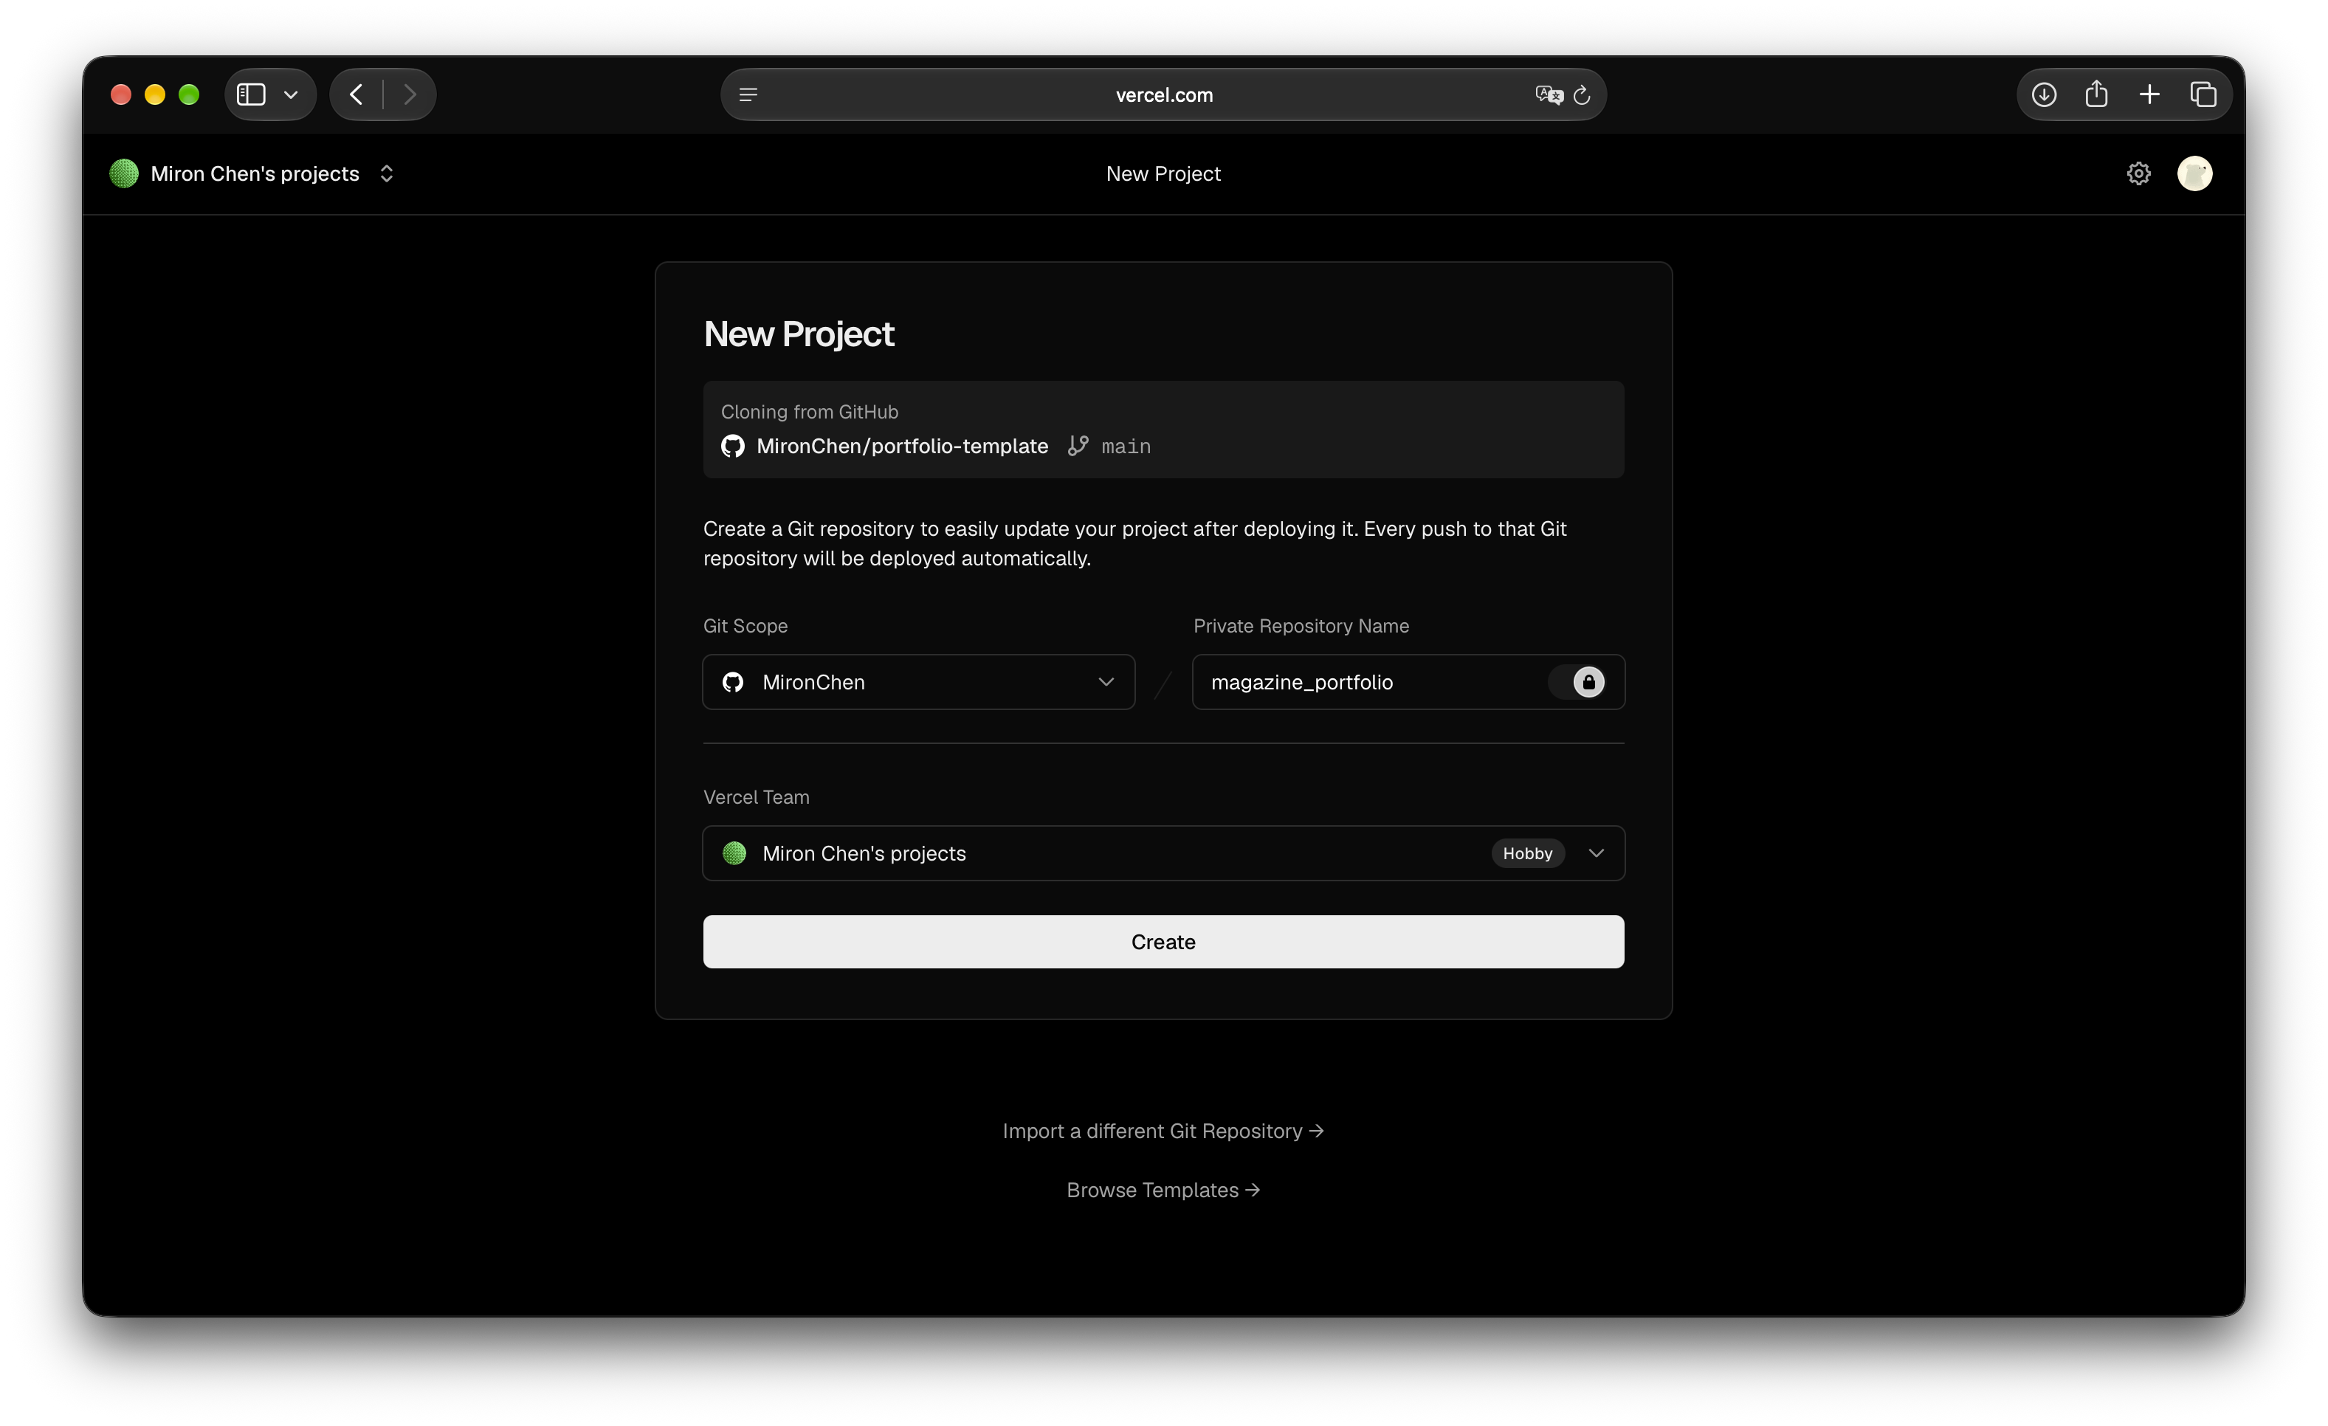The height and width of the screenshot is (1426, 2328).
Task: Open Miron Chen's projects team switcher arrows
Action: (x=387, y=174)
